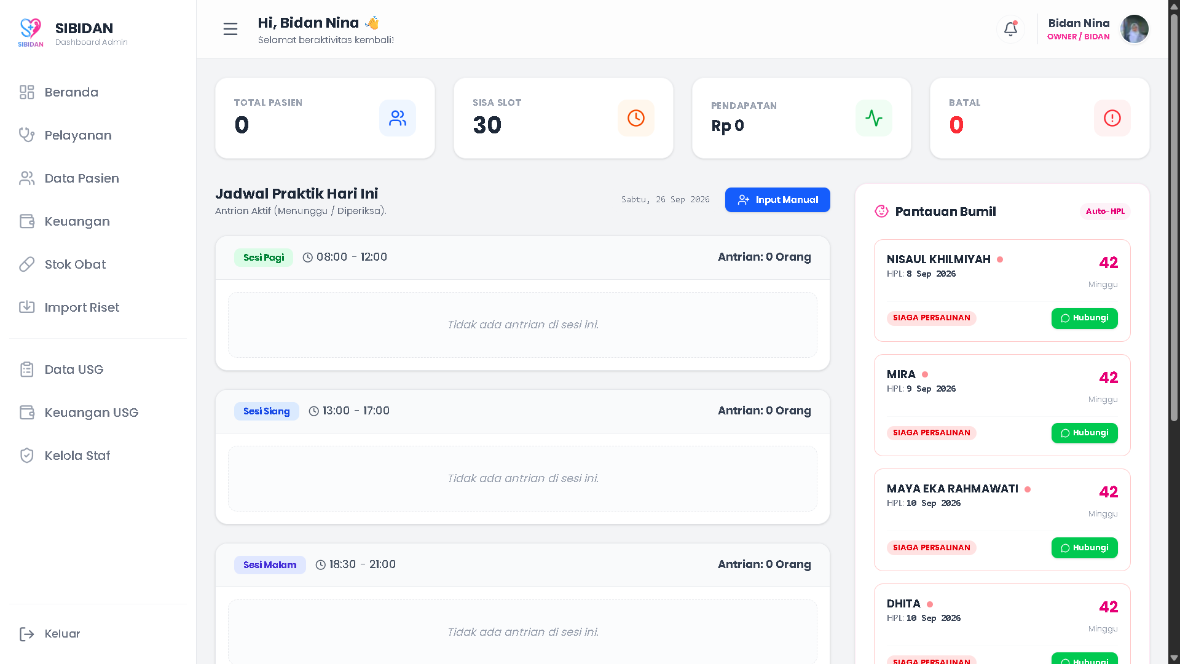Select the Sesi Pagi label
This screenshot has width=1180, height=664.
click(x=264, y=258)
